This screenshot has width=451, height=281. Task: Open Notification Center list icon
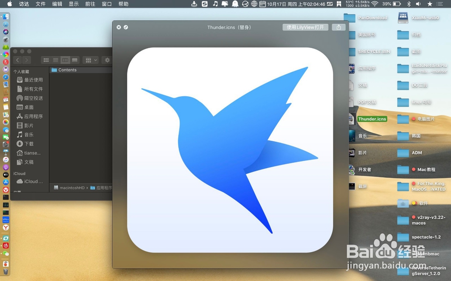[439, 4]
